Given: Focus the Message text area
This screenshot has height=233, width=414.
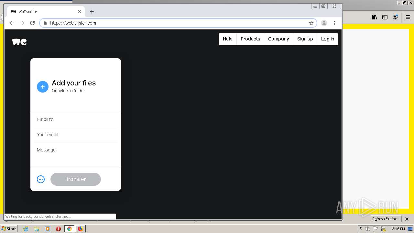Looking at the screenshot, I should pyautogui.click(x=76, y=155).
